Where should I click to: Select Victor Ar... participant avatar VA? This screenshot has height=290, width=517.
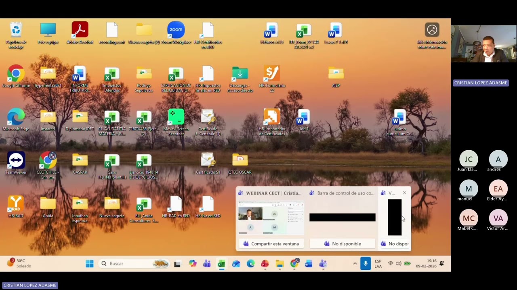(x=498, y=218)
